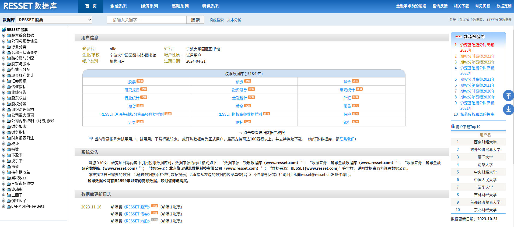Click the 试用 badge next to 银行
The image size is (514, 227).
pyautogui.click(x=355, y=122)
